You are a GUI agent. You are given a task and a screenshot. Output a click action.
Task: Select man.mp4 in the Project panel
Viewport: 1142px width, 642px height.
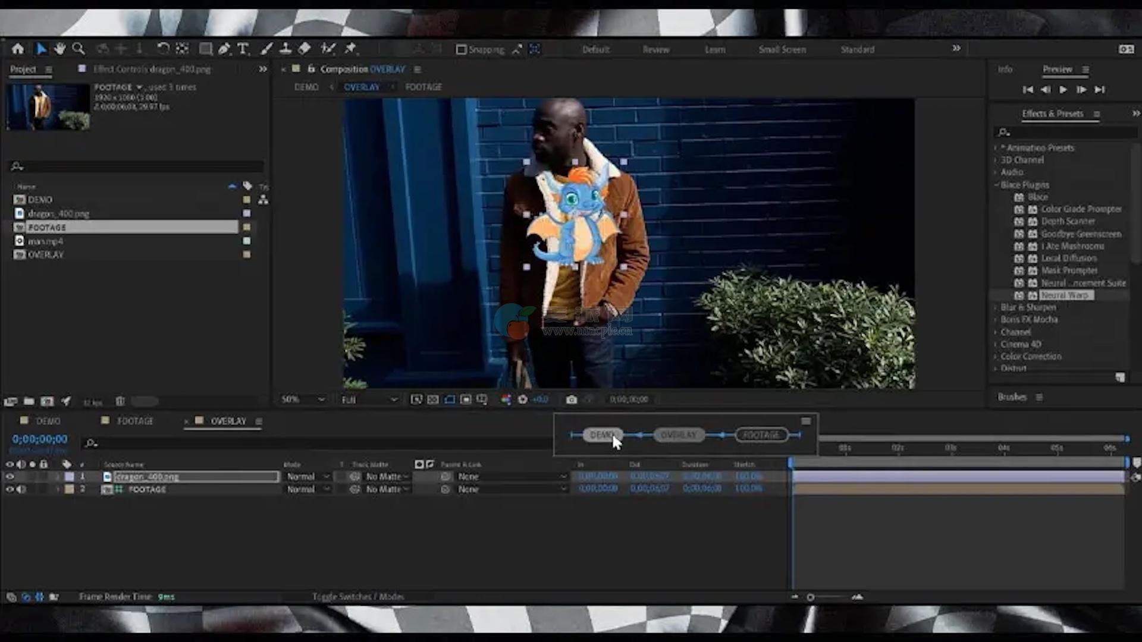(45, 241)
